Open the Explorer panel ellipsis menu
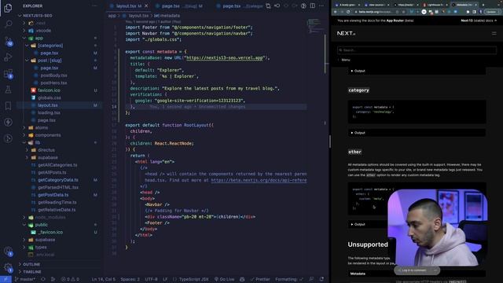 tap(94, 6)
